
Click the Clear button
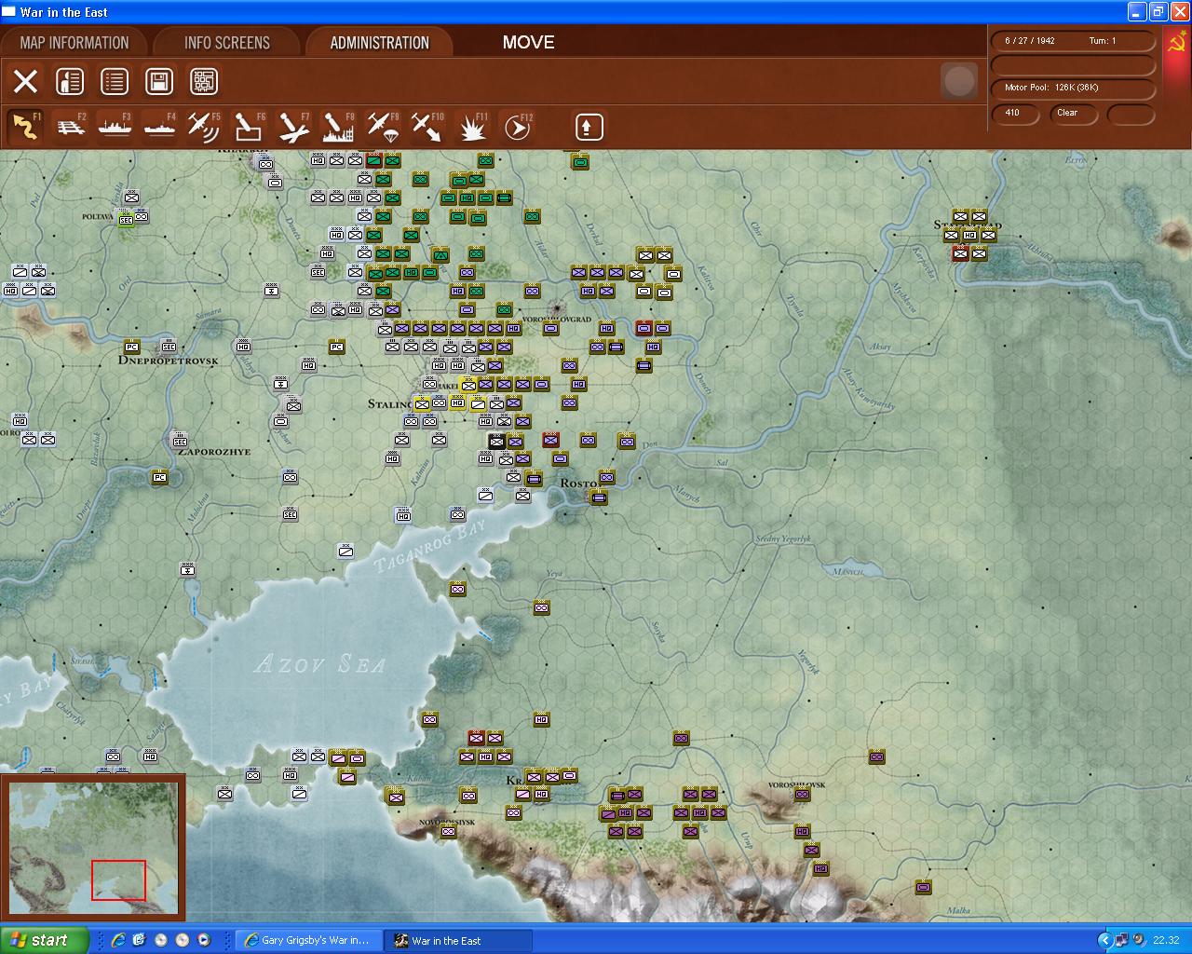(x=1073, y=114)
